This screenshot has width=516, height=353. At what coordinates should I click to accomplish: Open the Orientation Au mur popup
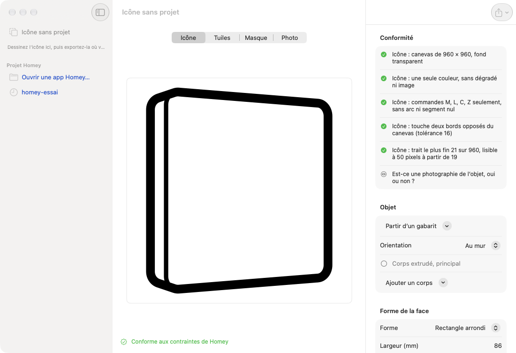click(x=496, y=246)
